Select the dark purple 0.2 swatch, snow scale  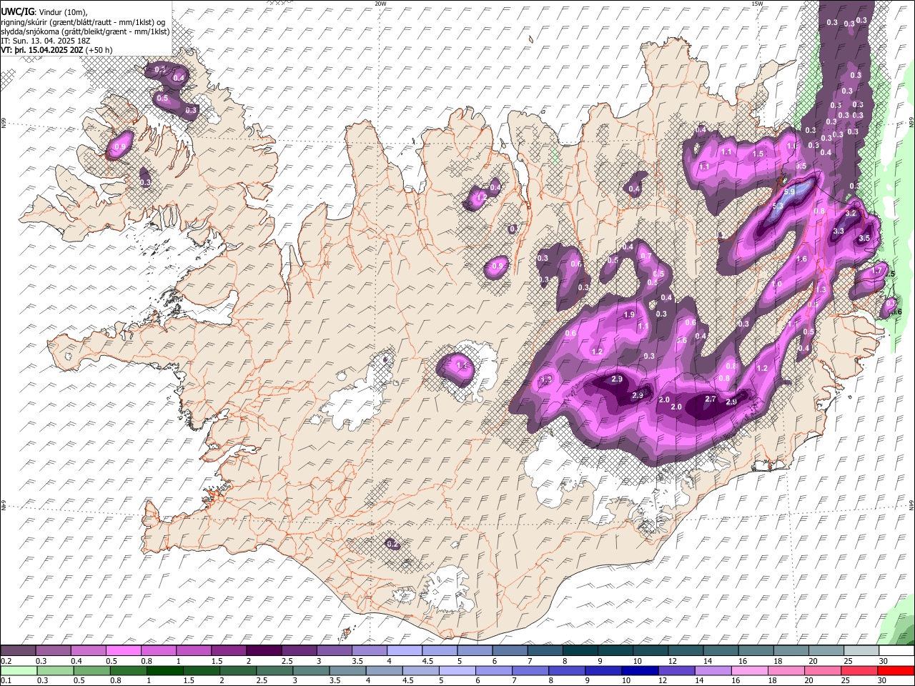(x=18, y=651)
